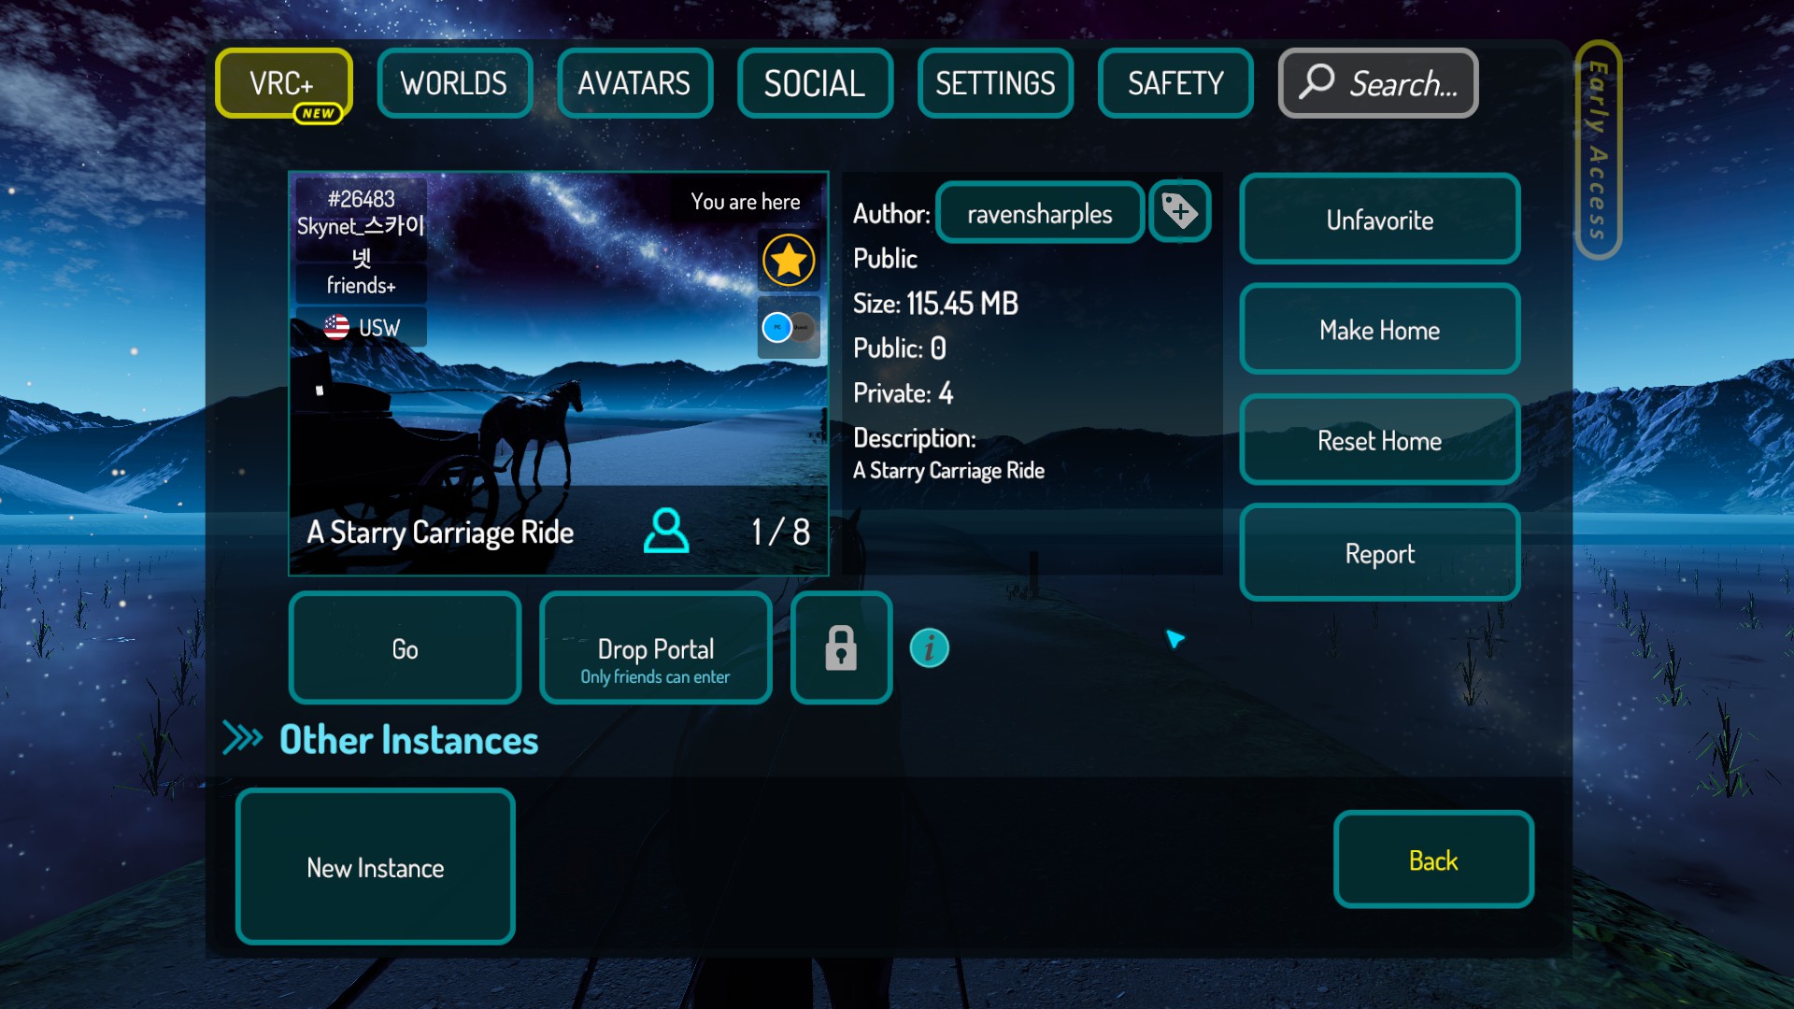Click the 'Size: 115.45 MB' text

935,304
